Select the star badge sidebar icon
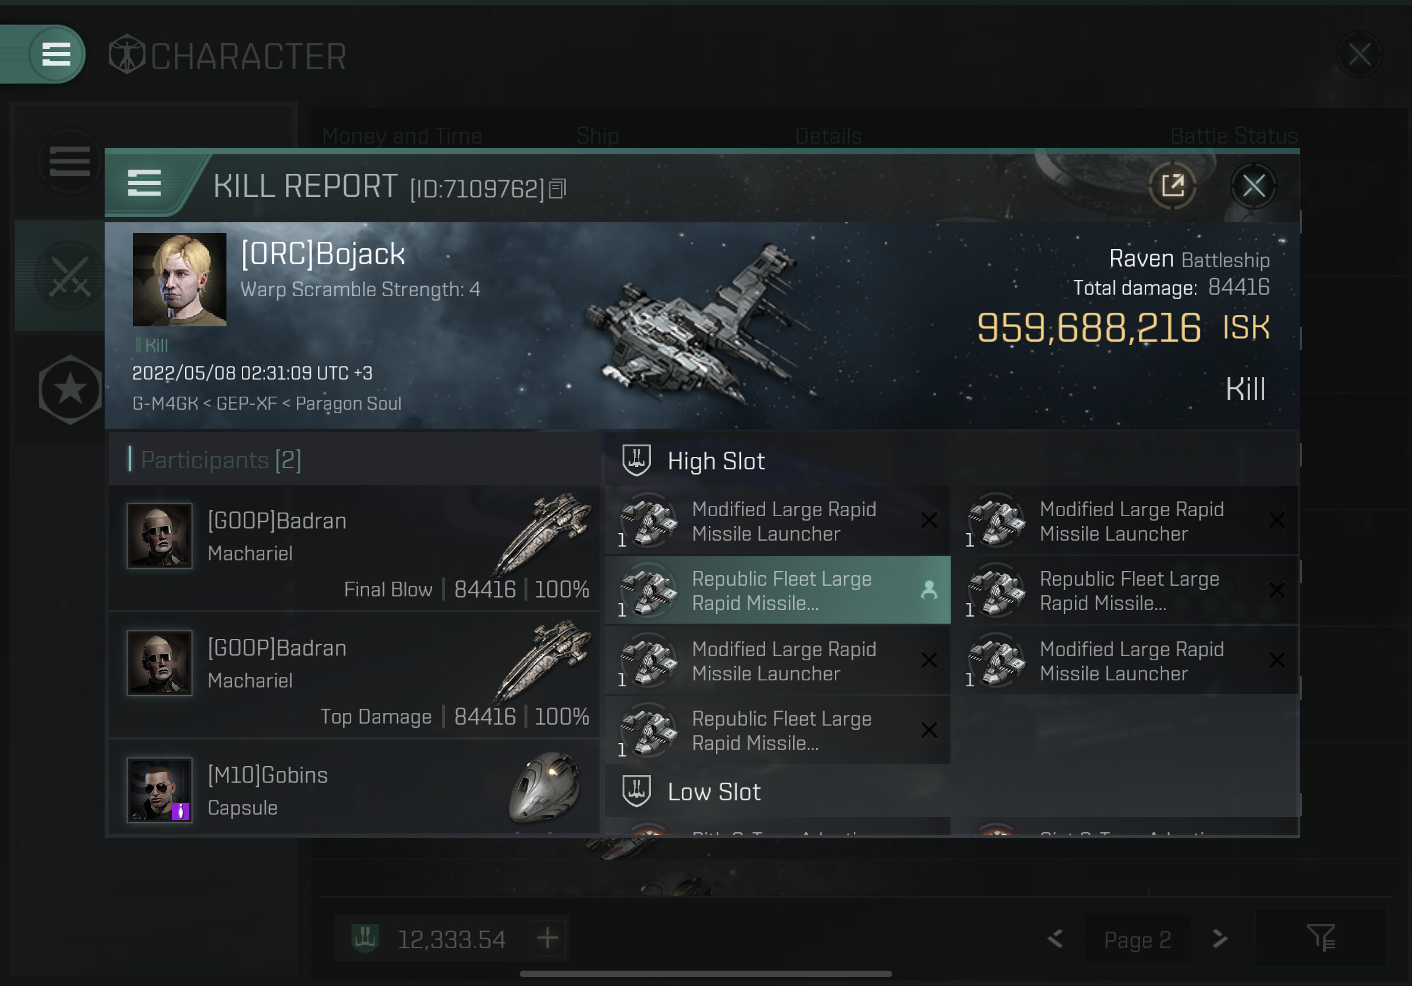Image resolution: width=1412 pixels, height=986 pixels. pyautogui.click(x=70, y=389)
